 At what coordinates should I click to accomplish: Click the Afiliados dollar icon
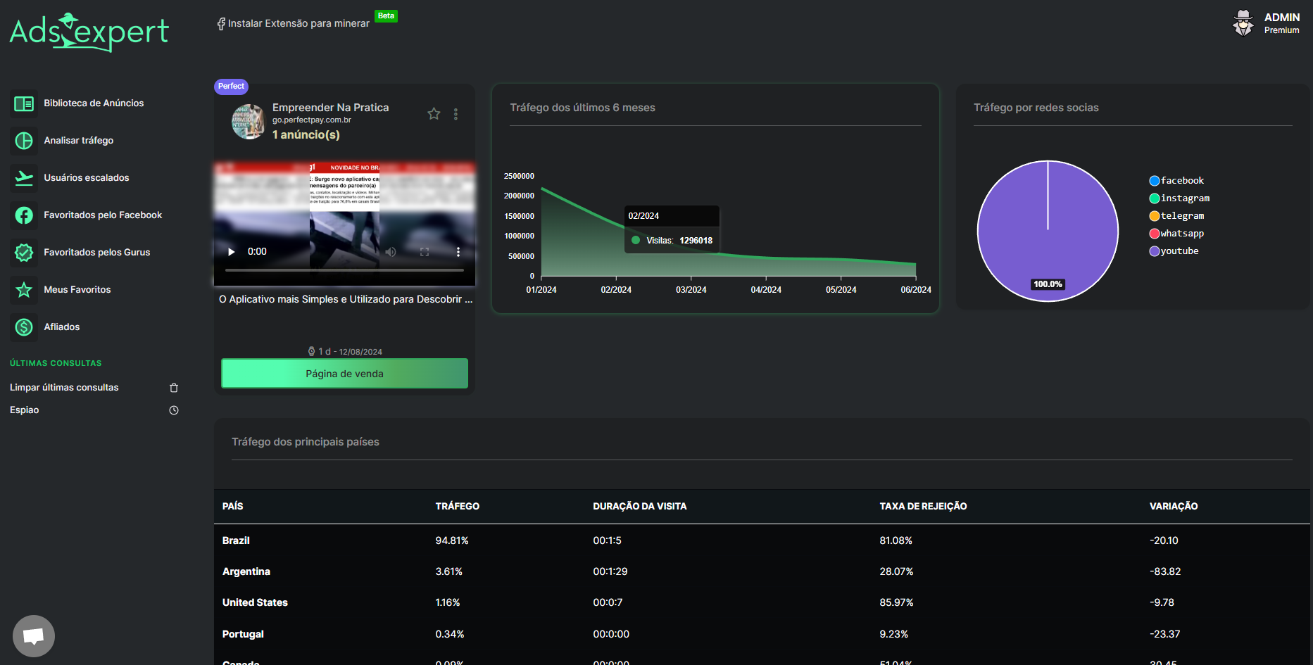click(x=24, y=327)
